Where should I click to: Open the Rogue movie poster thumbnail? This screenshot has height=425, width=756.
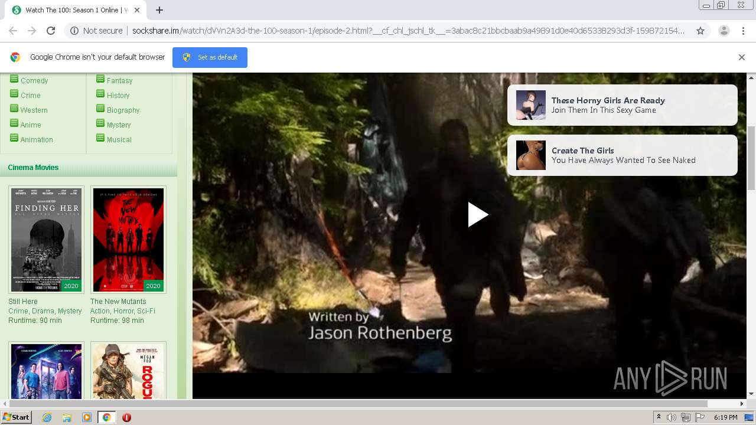point(128,371)
